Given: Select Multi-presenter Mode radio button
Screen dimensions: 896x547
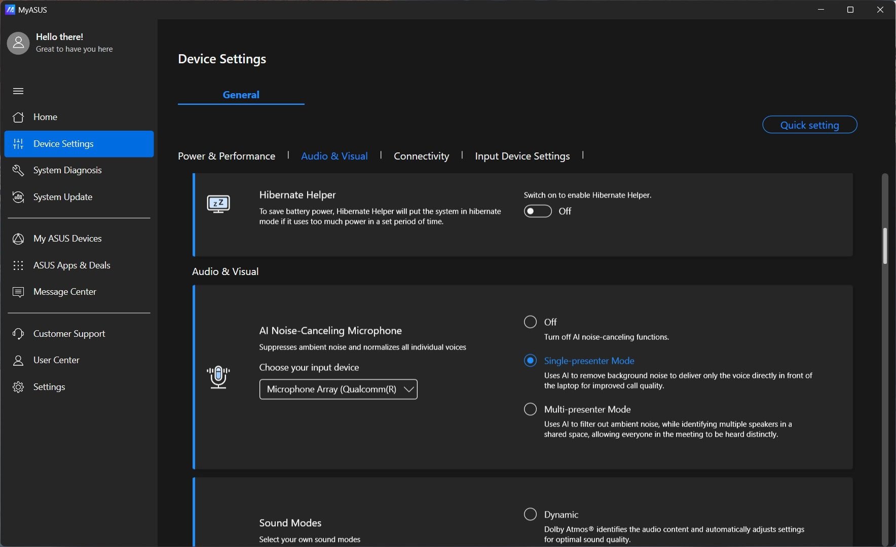Looking at the screenshot, I should click(530, 409).
